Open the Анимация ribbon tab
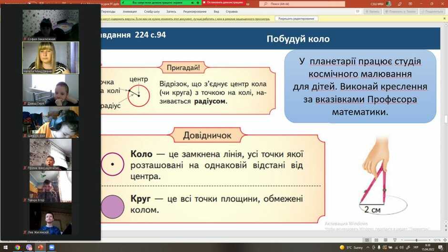Viewport: 448px width, 252px height. pyautogui.click(x=130, y=12)
